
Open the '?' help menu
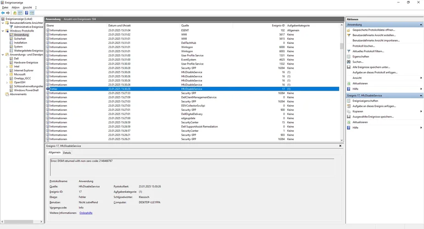(x=36, y=8)
